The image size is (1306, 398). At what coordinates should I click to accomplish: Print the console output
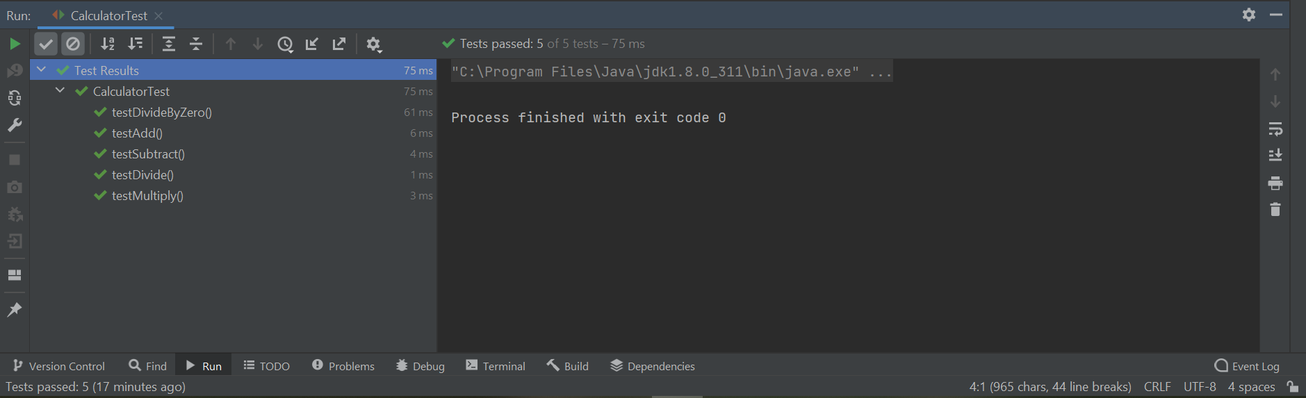click(x=1275, y=183)
